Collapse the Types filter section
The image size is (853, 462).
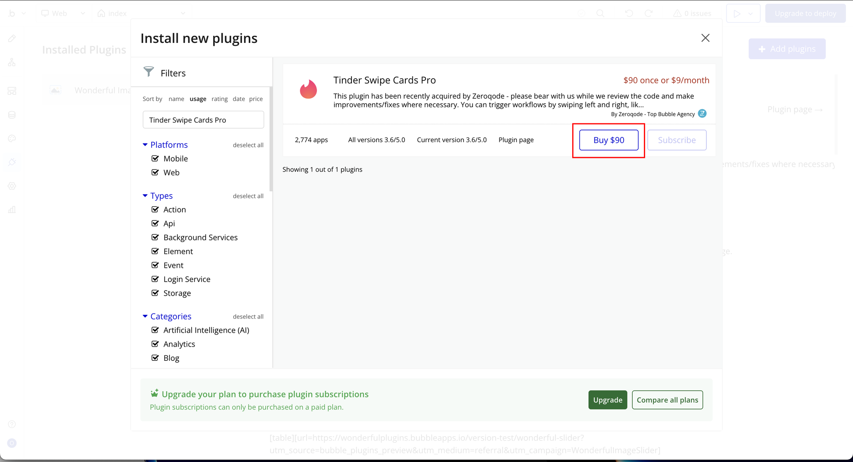[x=145, y=195]
